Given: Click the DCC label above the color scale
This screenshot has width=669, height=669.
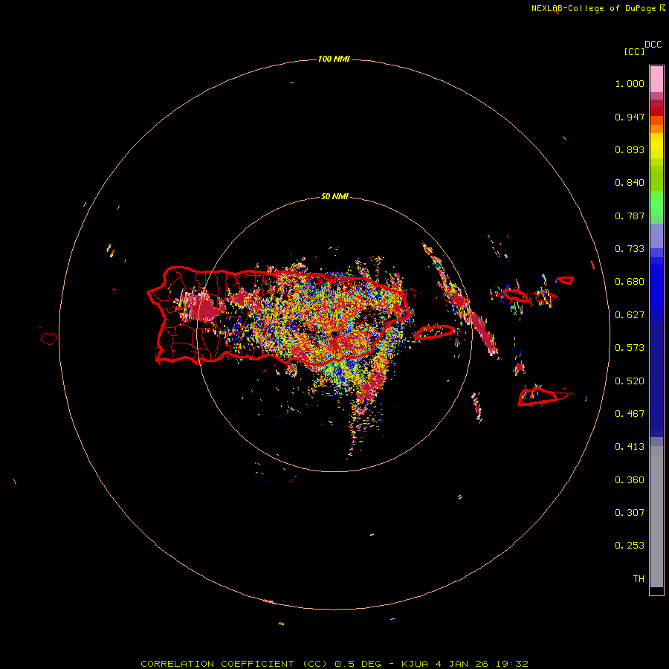Looking at the screenshot, I should pos(653,45).
